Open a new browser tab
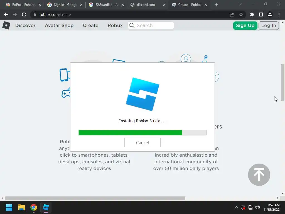 [x=216, y=5]
